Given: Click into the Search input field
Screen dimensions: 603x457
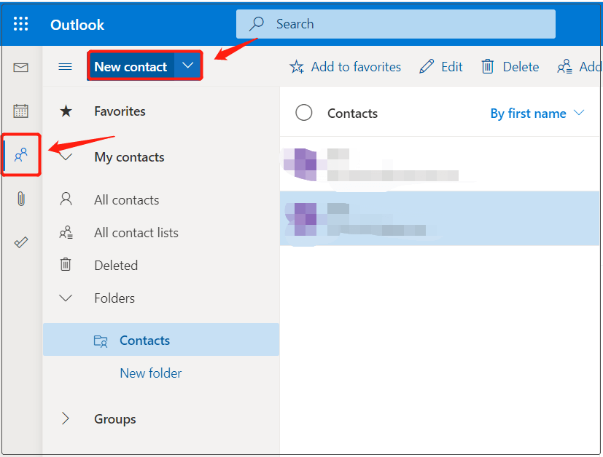Looking at the screenshot, I should (396, 24).
